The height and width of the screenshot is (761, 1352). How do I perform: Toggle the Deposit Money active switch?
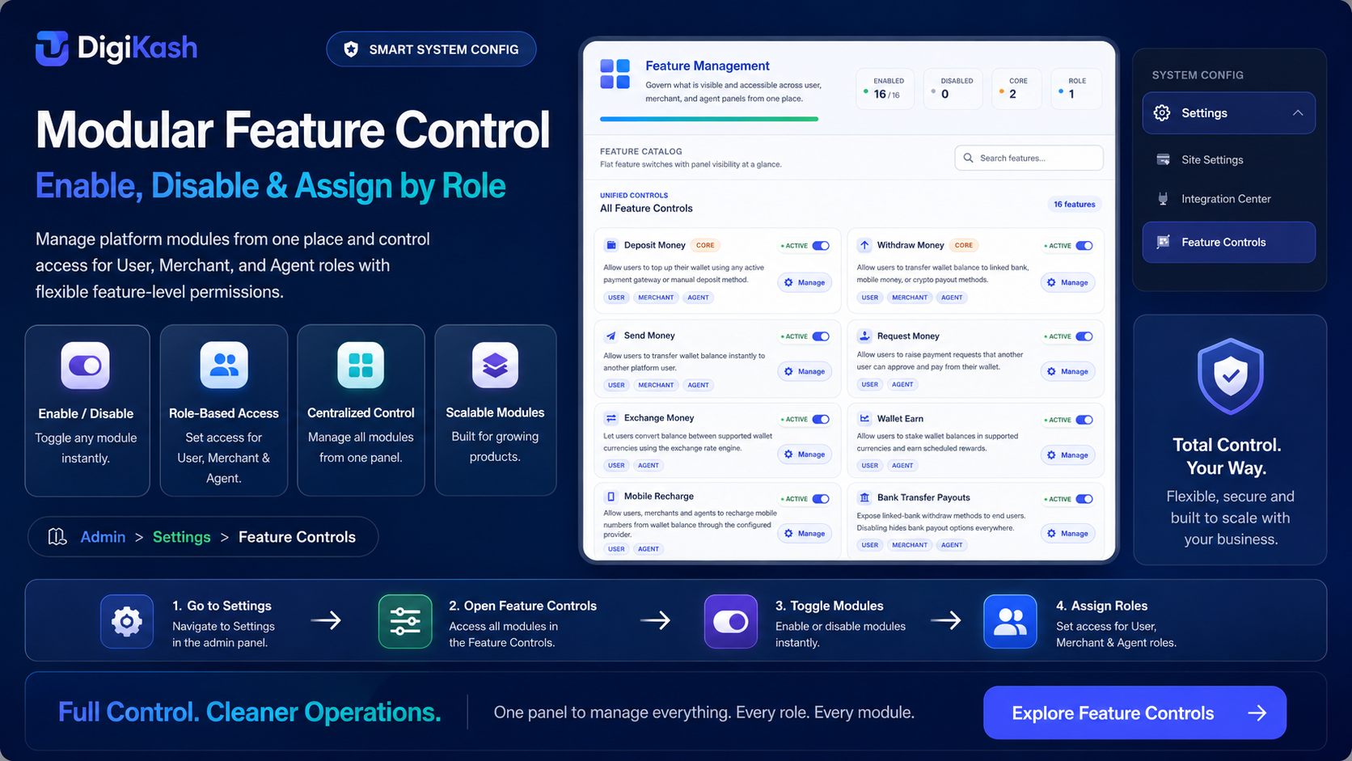pos(821,246)
